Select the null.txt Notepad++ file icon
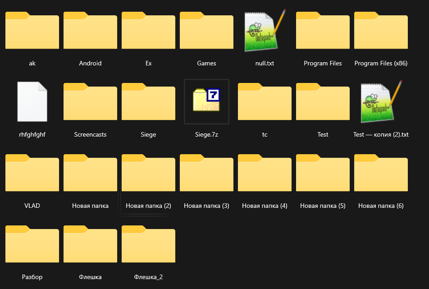 point(265,30)
